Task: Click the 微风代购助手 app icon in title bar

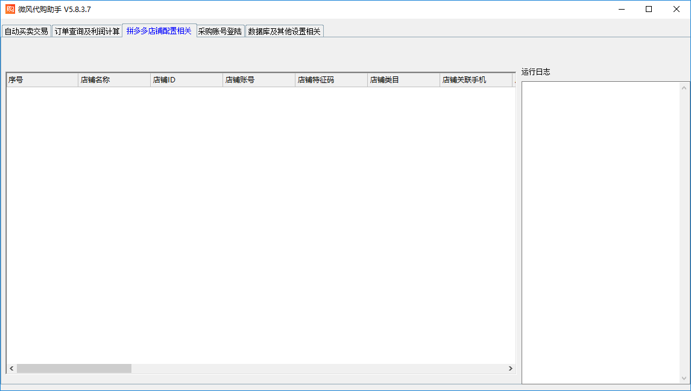Action: pos(10,9)
